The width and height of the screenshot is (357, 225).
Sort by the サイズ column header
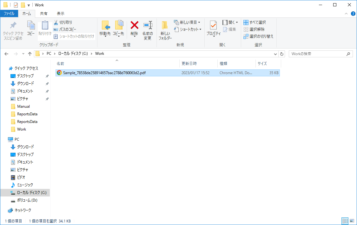click(x=268, y=64)
